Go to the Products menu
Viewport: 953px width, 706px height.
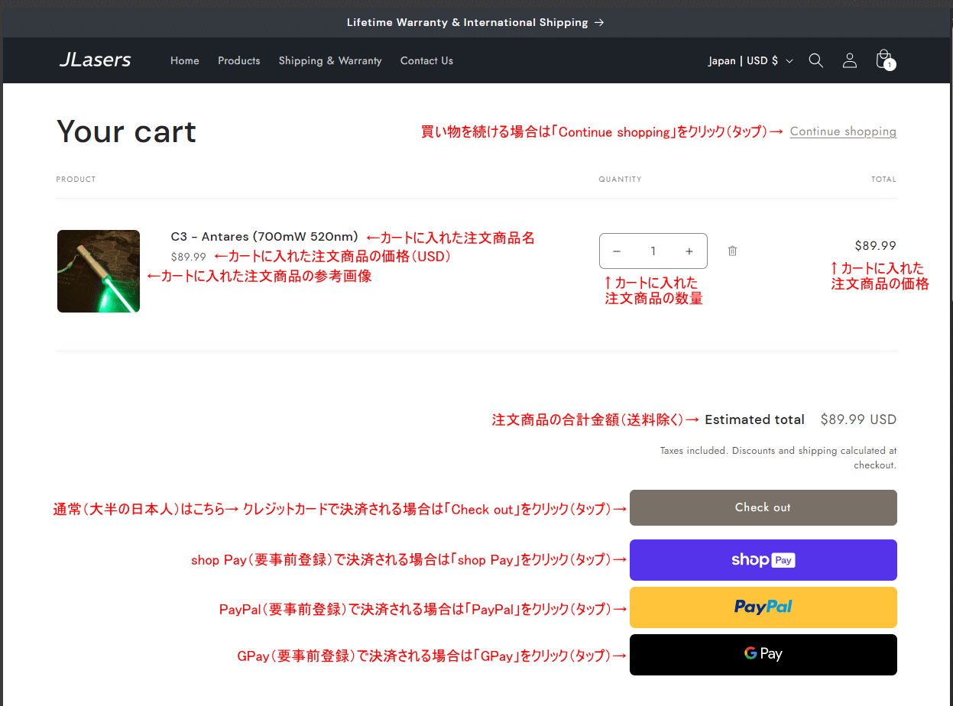(x=238, y=60)
